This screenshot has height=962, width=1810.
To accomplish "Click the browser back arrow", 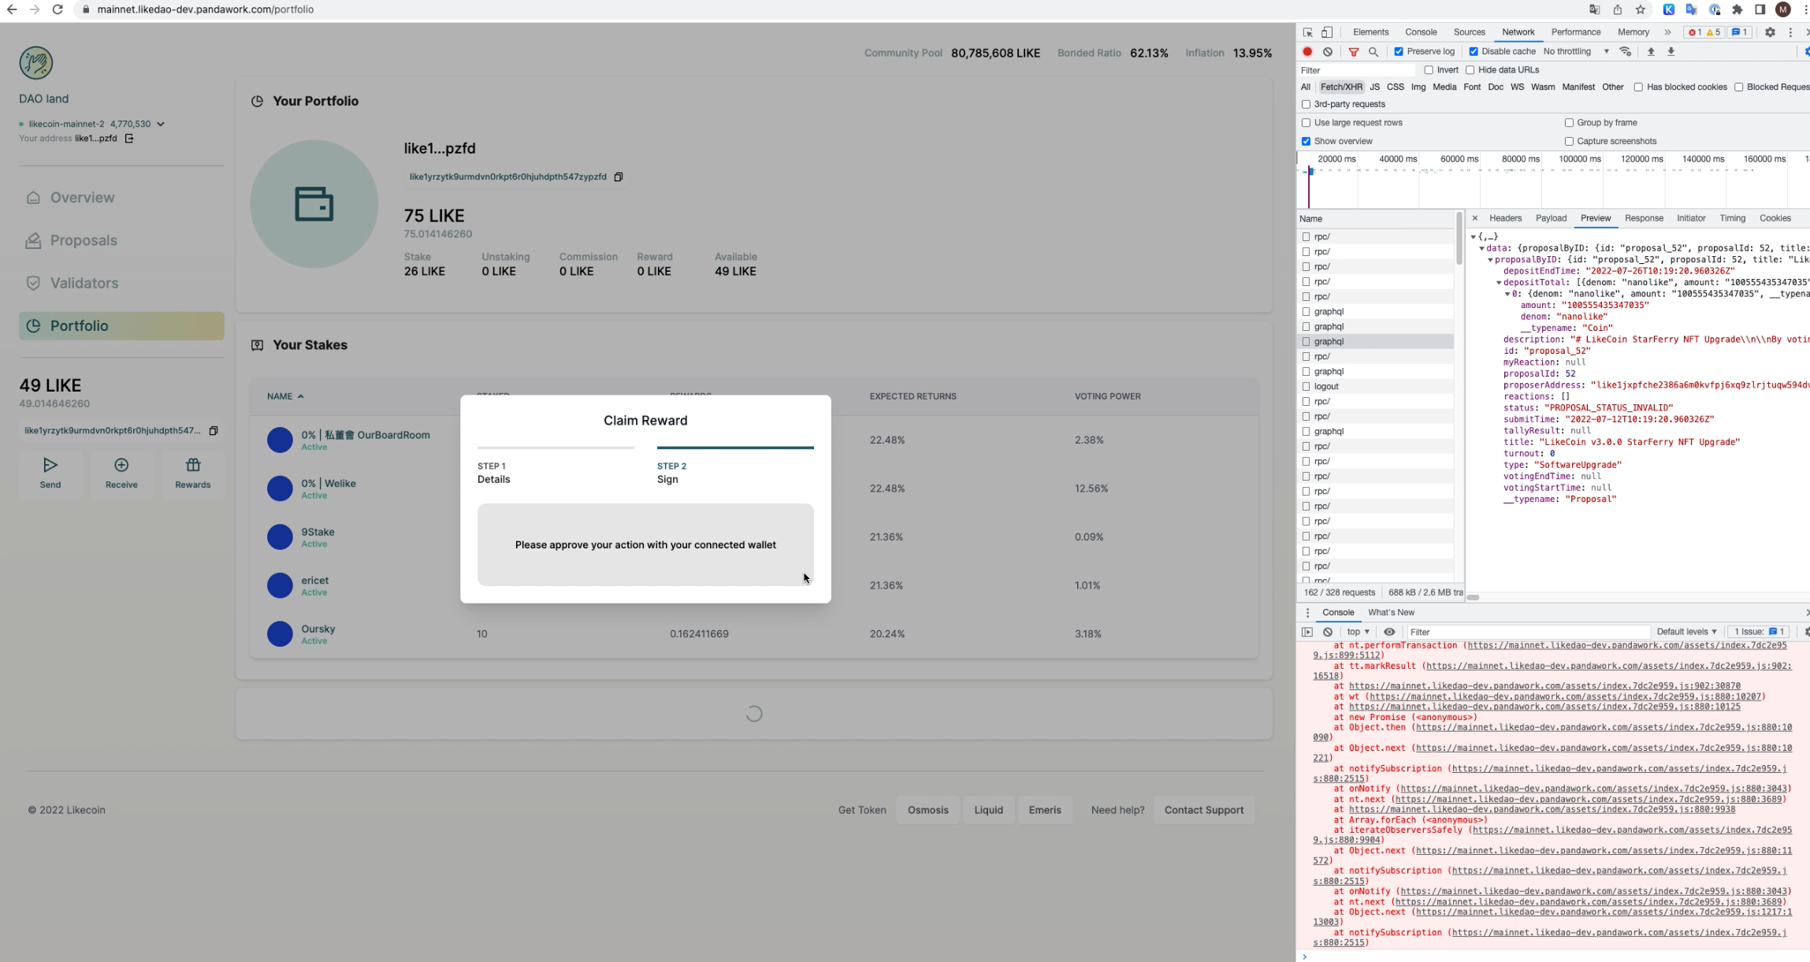I will [x=12, y=9].
